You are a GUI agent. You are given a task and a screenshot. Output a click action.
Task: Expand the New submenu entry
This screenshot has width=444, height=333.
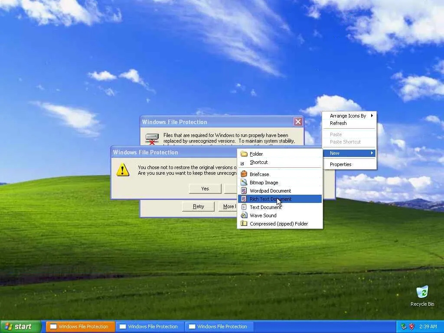click(349, 153)
